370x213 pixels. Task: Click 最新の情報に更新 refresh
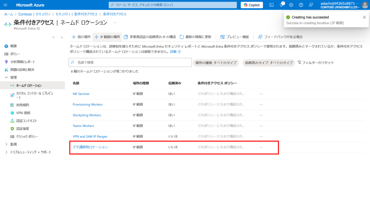coord(195,37)
